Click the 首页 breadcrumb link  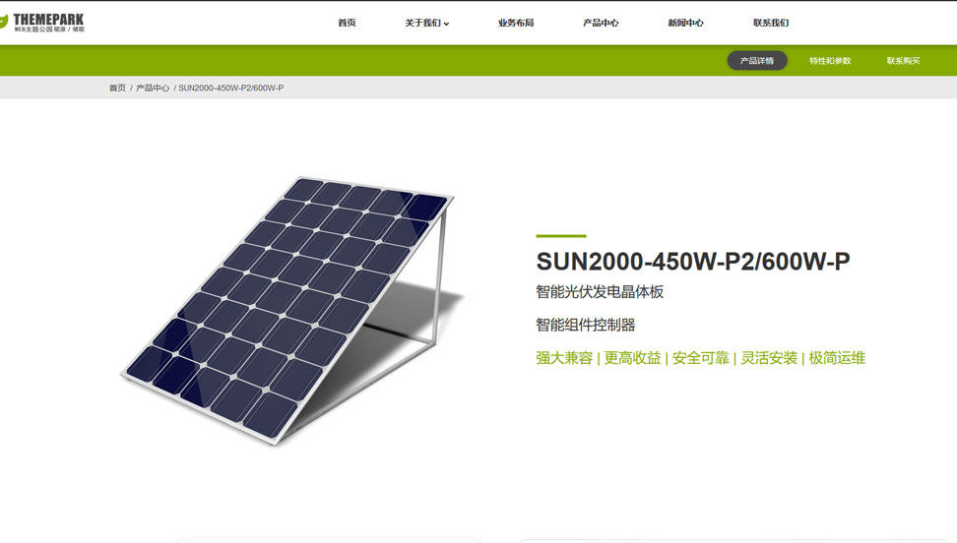click(117, 89)
